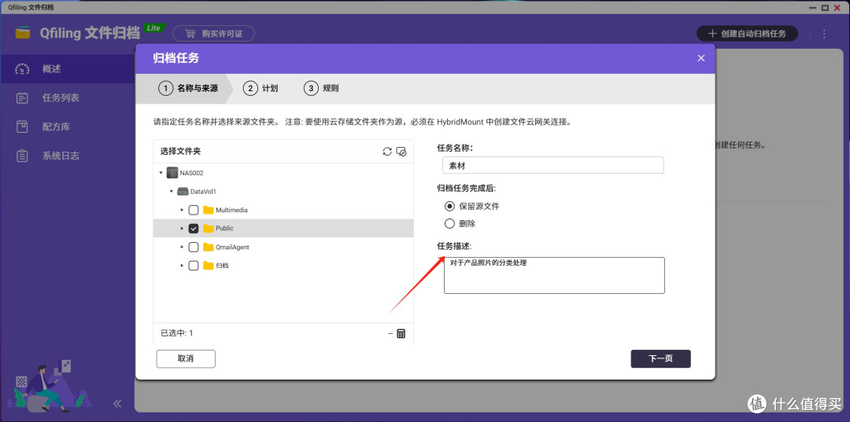Click the 购买许可证 button

[213, 34]
